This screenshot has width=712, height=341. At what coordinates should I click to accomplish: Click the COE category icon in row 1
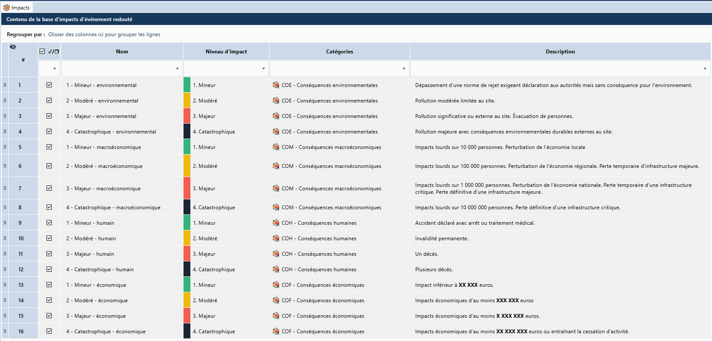pos(276,85)
